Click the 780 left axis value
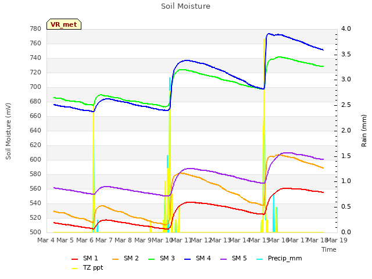 tap(35, 29)
